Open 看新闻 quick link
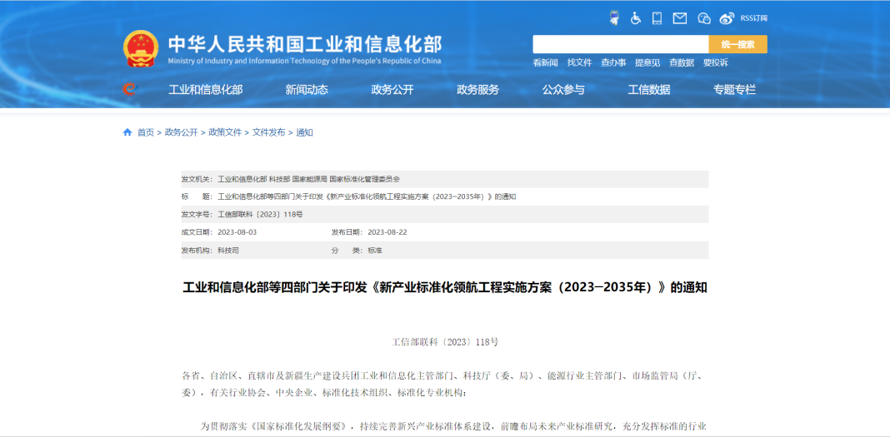Viewport: 890px width, 437px height. pyautogui.click(x=545, y=63)
